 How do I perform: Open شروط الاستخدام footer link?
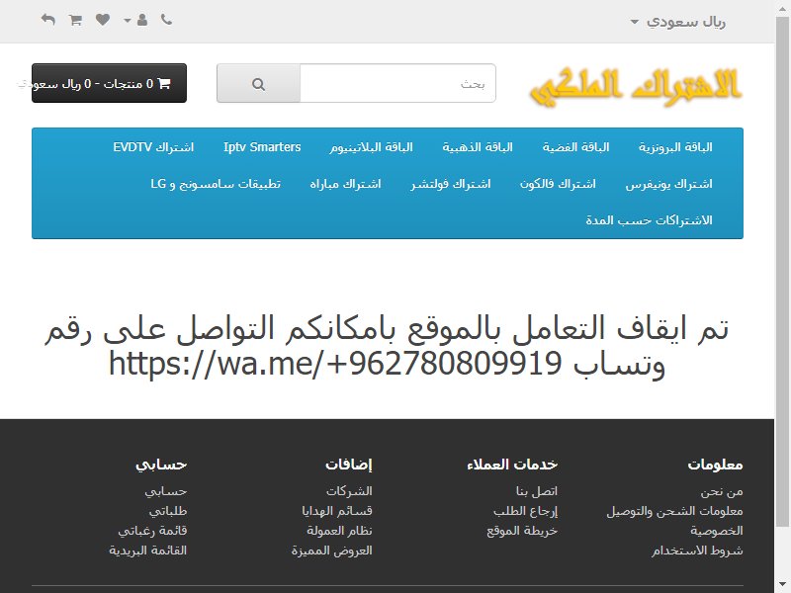(697, 551)
